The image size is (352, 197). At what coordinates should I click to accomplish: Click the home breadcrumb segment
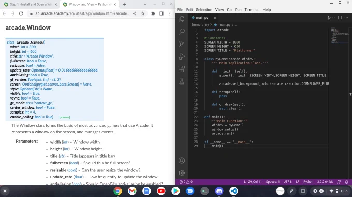pos(196,25)
